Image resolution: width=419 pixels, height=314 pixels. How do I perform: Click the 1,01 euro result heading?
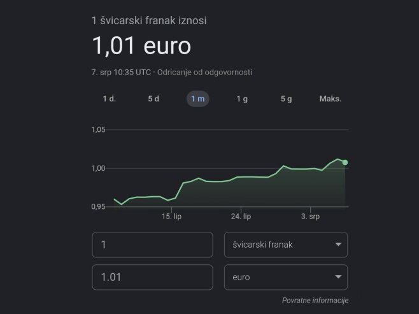click(141, 46)
